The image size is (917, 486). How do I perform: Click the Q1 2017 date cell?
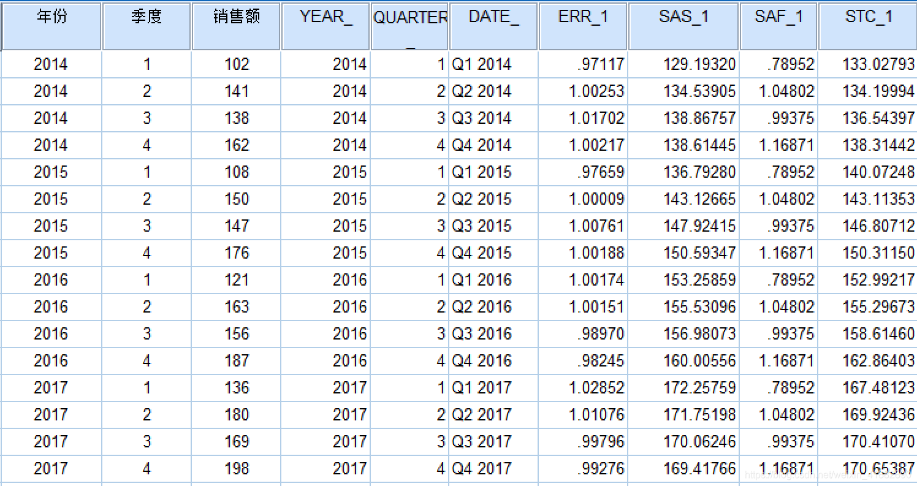pos(493,388)
